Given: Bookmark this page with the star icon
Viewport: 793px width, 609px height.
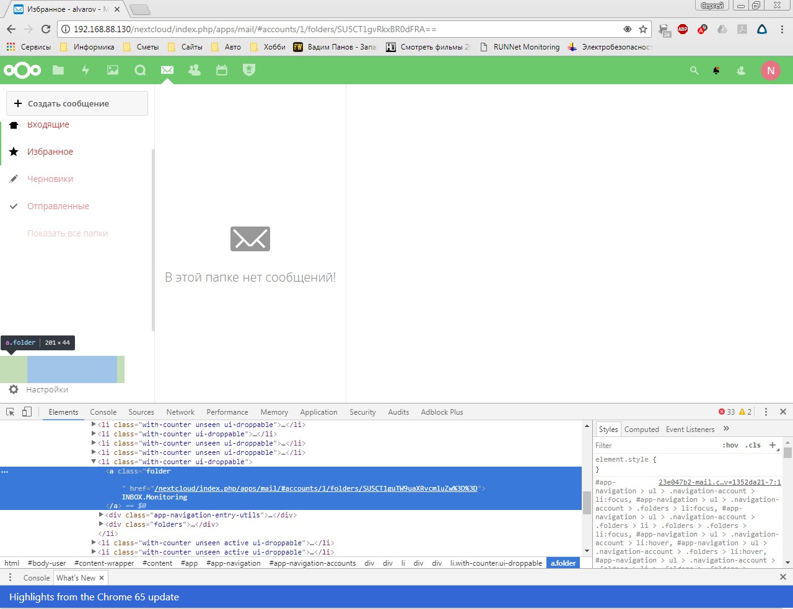Looking at the screenshot, I should pyautogui.click(x=643, y=29).
